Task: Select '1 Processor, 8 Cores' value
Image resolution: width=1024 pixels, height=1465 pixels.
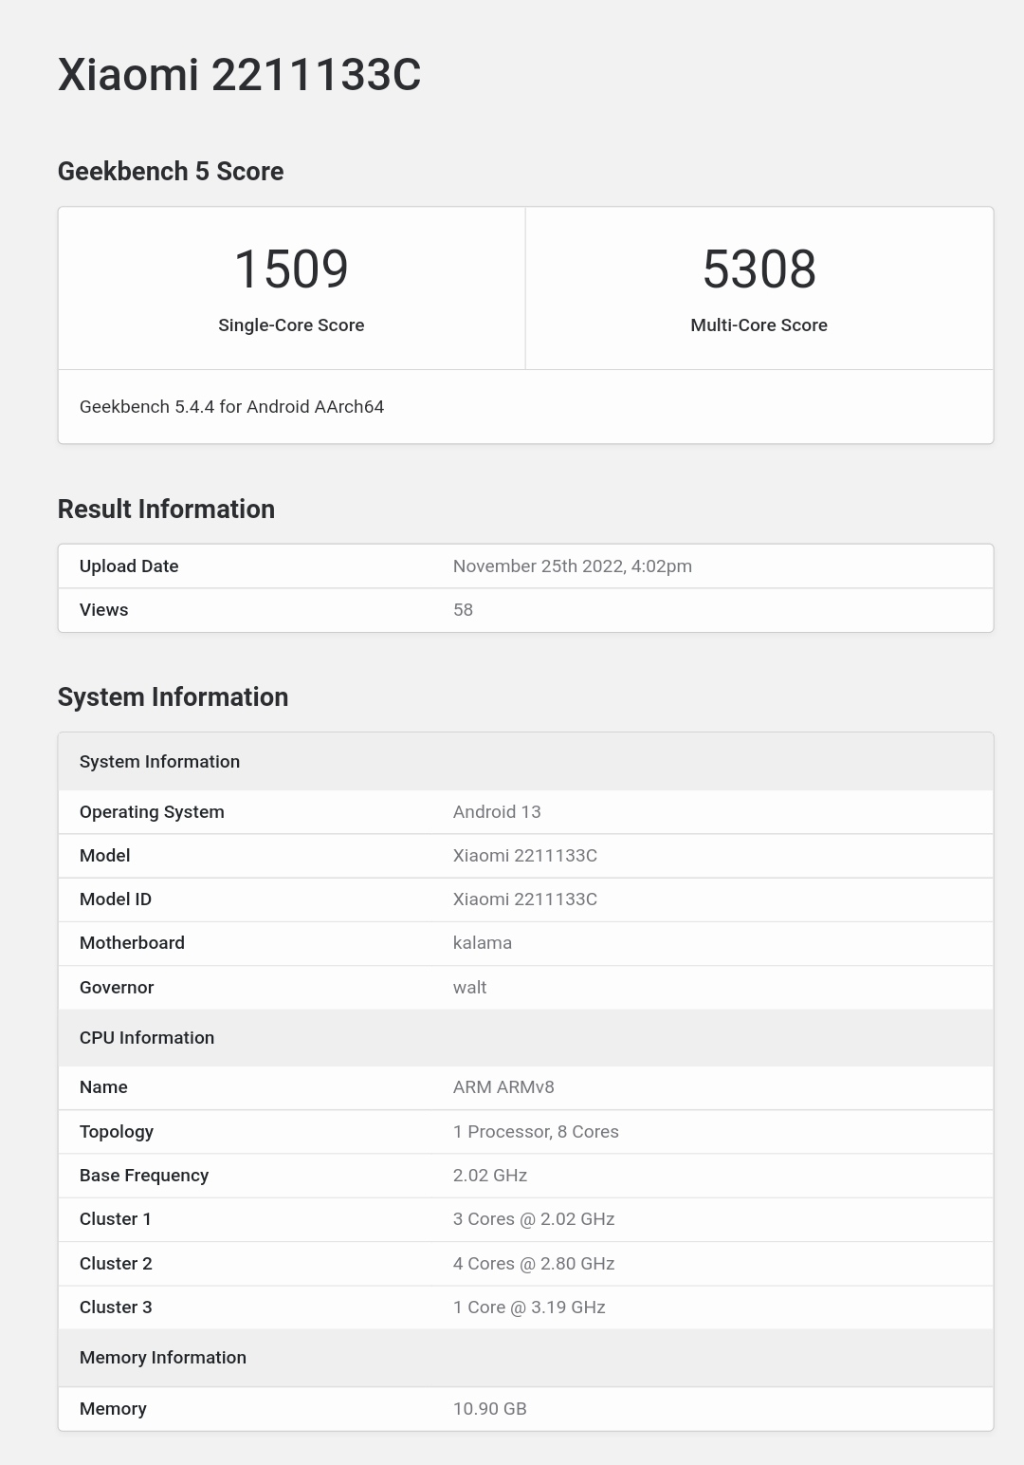Action: [x=536, y=1132]
